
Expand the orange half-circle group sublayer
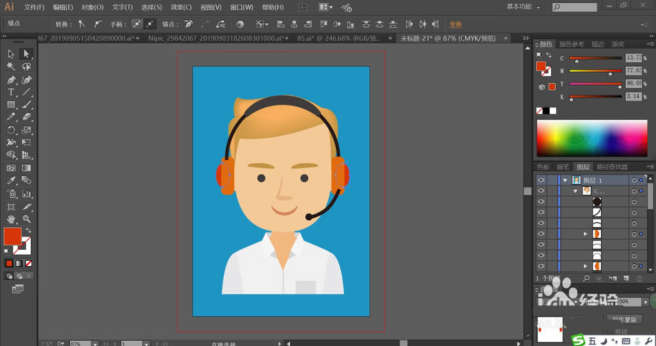(x=585, y=234)
